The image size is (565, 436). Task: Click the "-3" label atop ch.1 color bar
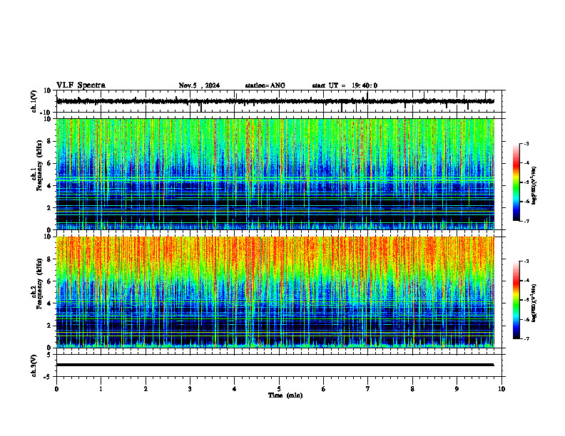click(526, 143)
